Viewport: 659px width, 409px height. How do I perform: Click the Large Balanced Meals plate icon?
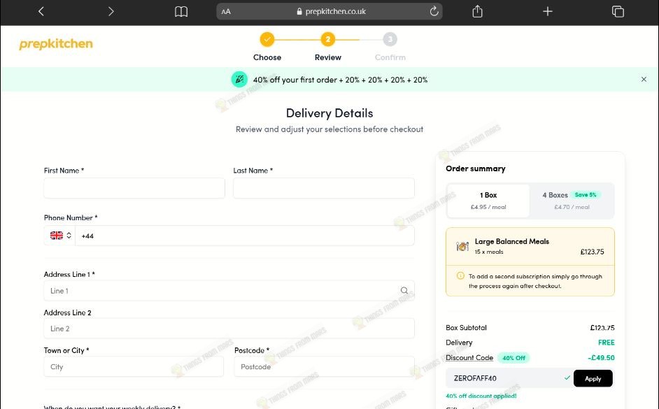(x=462, y=246)
